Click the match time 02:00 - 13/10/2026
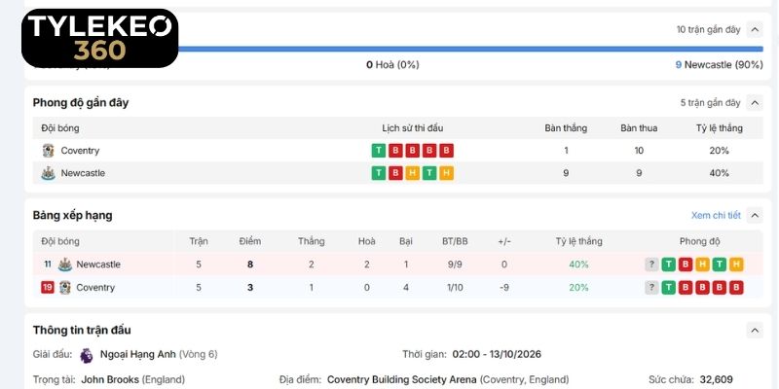Screen dimensions: 779x389 pos(497,354)
